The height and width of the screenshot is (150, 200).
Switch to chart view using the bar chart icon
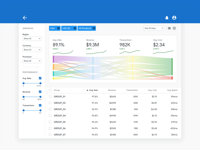coord(175,28)
